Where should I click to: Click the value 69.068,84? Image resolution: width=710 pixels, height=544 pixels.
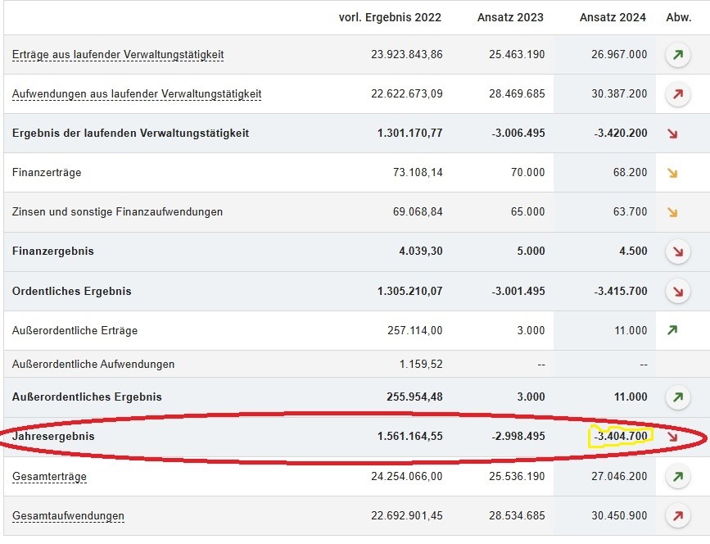click(x=418, y=212)
